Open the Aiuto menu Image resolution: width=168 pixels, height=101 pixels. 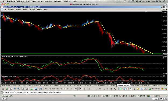[46, 9]
